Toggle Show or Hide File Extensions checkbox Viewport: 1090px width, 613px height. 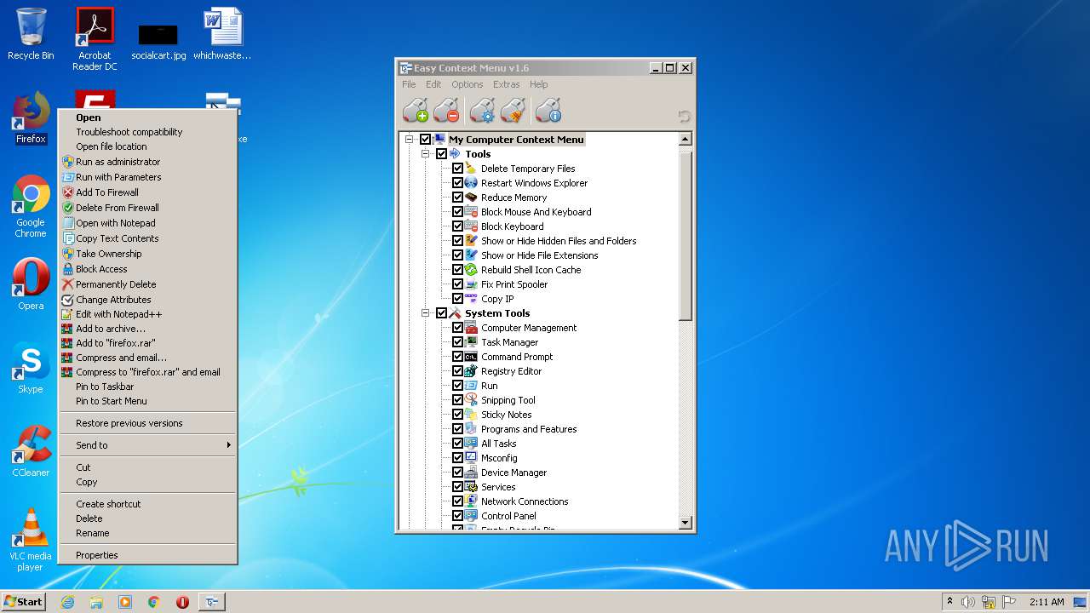coord(457,255)
